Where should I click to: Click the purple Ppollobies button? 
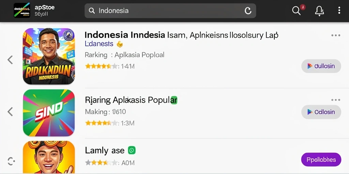coord(321,160)
